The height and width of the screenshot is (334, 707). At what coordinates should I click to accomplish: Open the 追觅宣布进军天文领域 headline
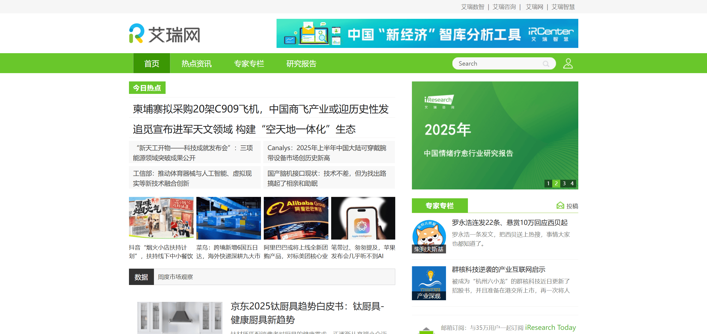pos(244,129)
